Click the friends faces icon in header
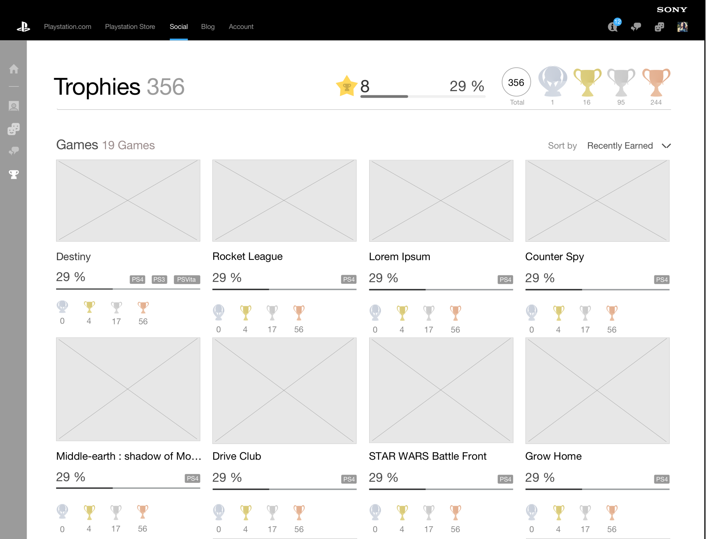Screen dimensions: 706x539 pyautogui.click(x=659, y=27)
